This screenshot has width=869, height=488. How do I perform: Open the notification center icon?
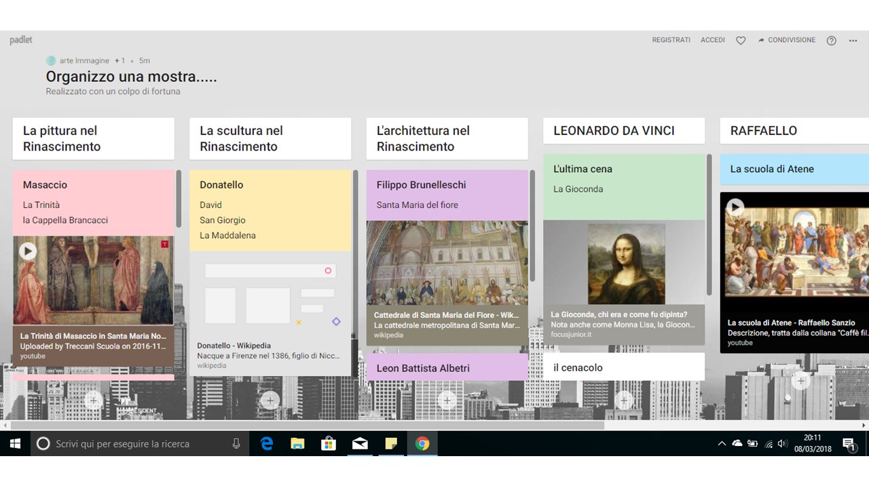[849, 444]
